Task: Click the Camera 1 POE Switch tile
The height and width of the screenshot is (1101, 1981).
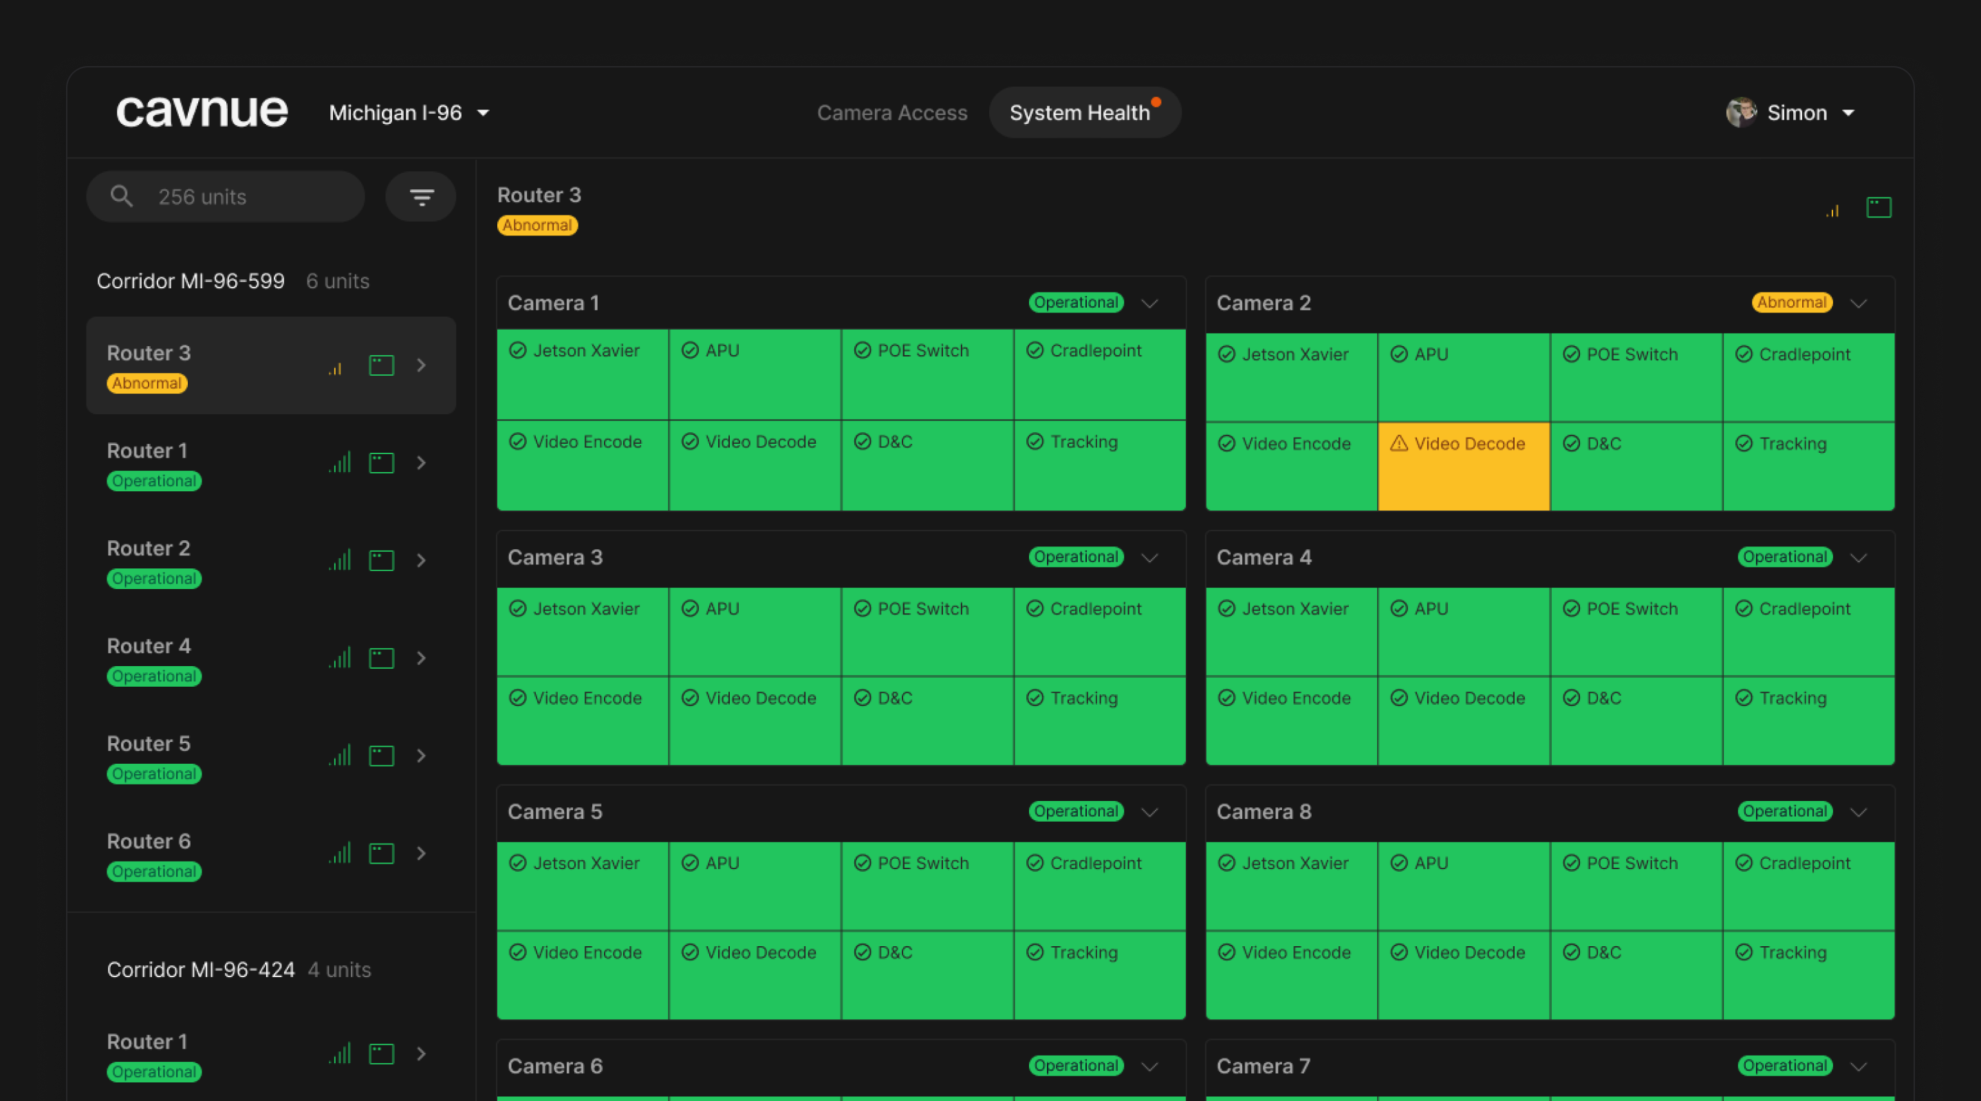Action: 927,375
